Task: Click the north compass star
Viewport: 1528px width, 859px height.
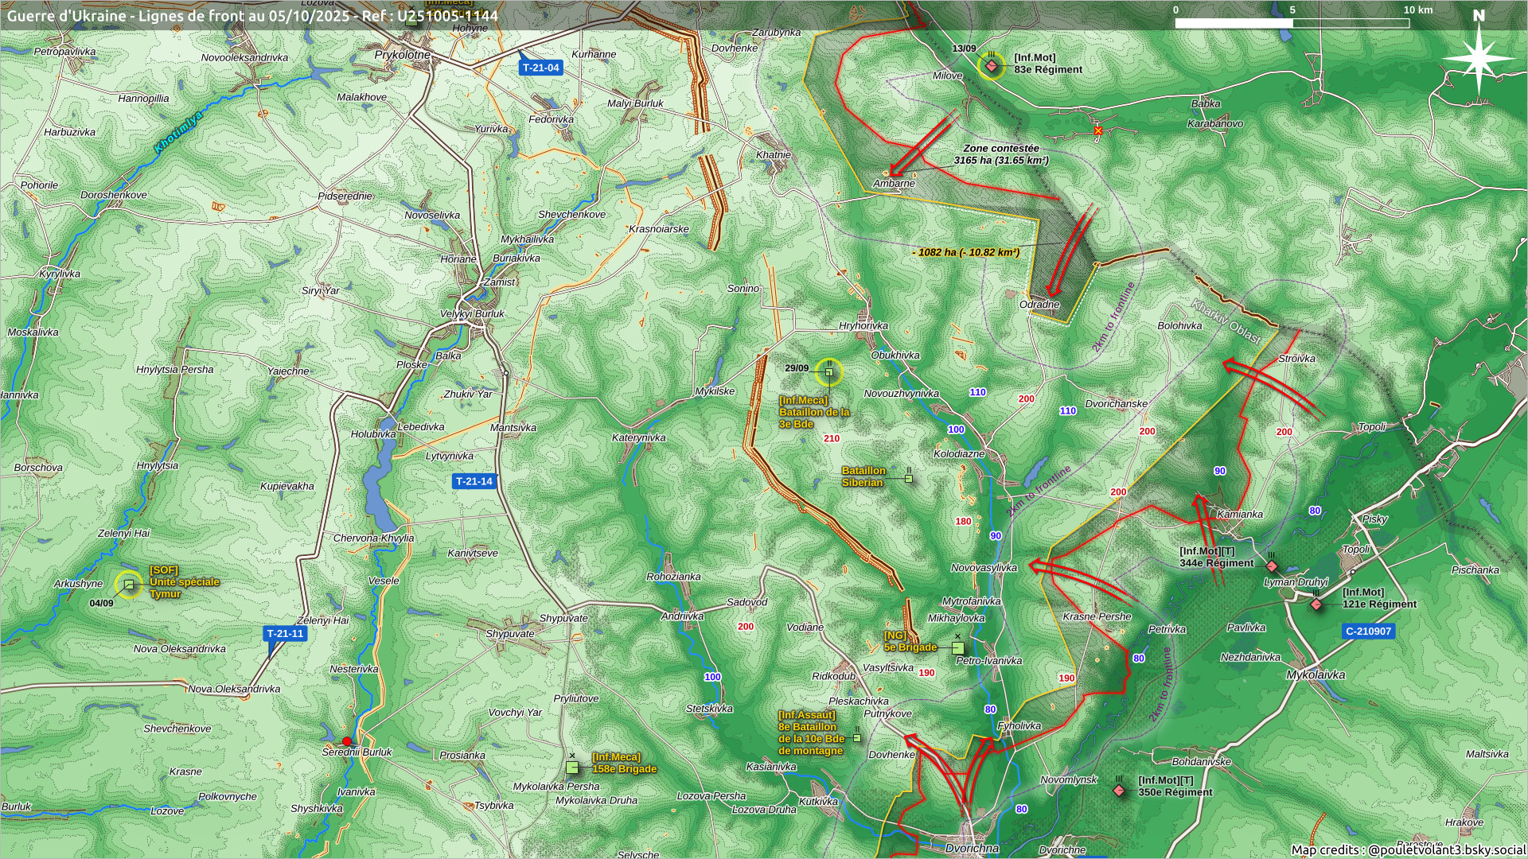Action: click(1478, 59)
